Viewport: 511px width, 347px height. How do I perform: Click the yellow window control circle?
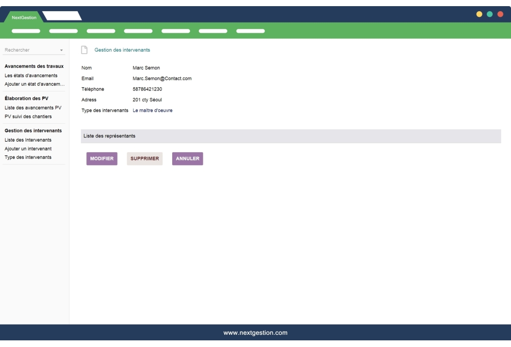479,14
